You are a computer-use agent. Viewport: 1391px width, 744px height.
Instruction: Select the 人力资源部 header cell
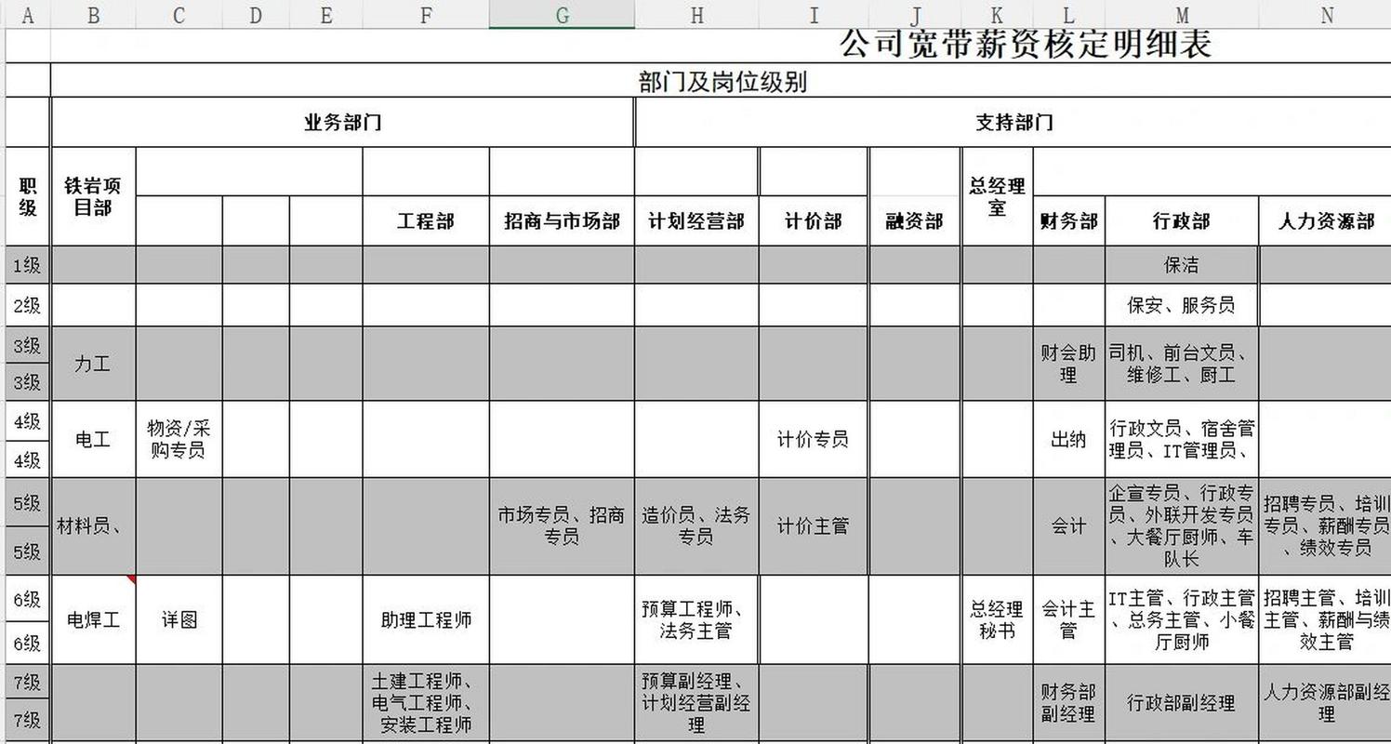(x=1326, y=221)
